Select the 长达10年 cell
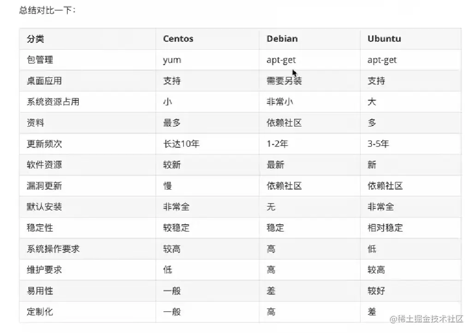 click(x=181, y=144)
